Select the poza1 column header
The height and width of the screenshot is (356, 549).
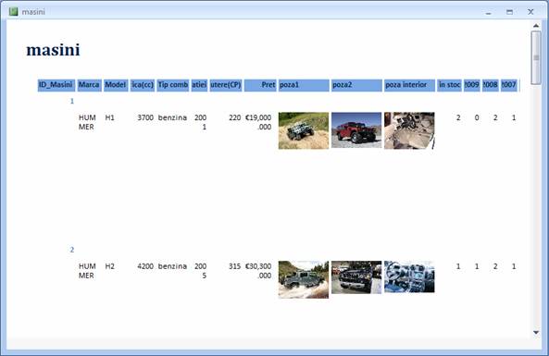[x=304, y=85]
